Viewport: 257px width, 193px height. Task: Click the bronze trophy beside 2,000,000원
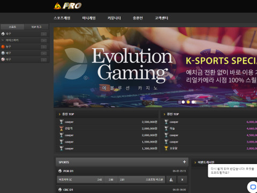pos(62,128)
